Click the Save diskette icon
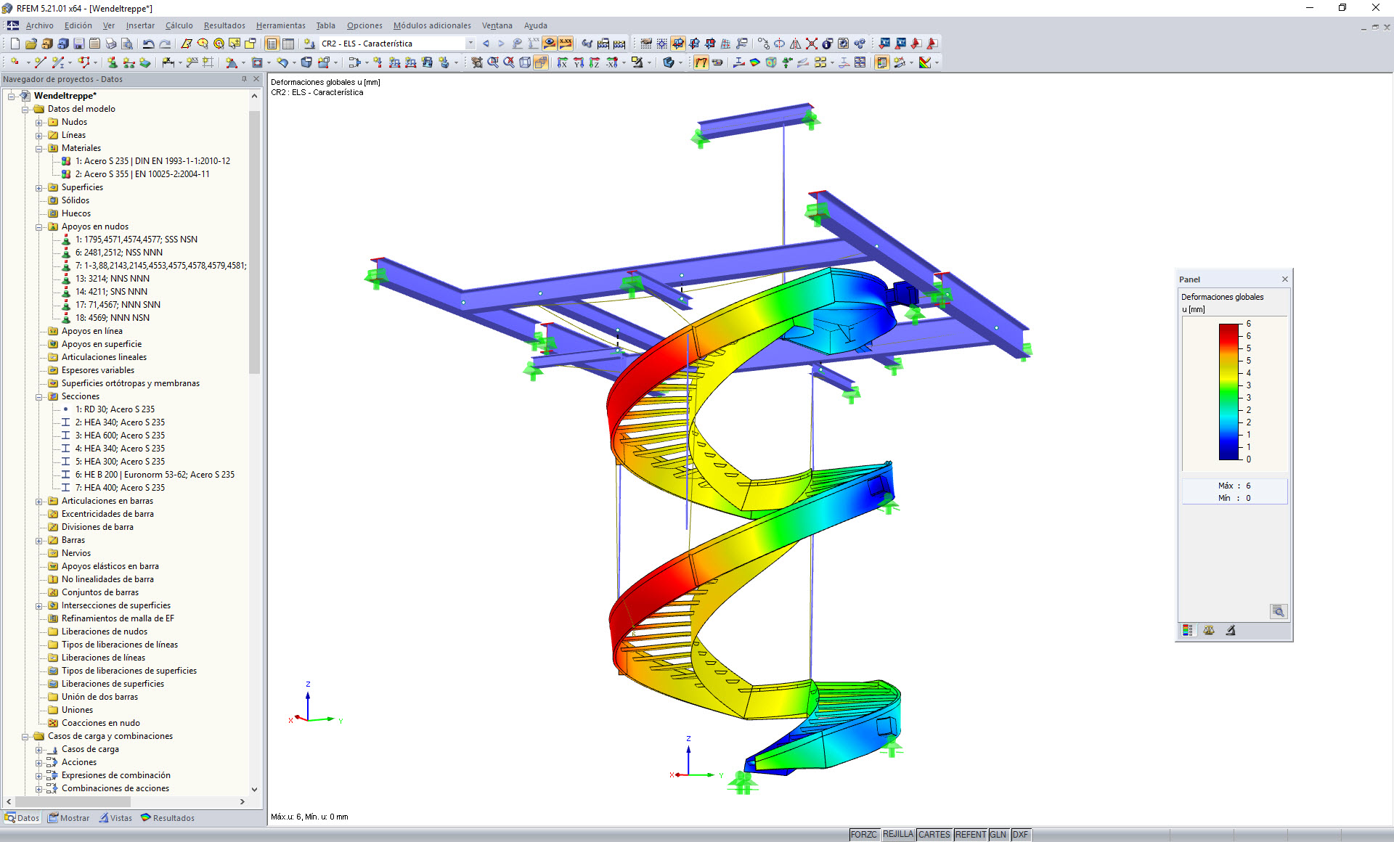Screen dimensions: 1394x842 pyautogui.click(x=79, y=44)
